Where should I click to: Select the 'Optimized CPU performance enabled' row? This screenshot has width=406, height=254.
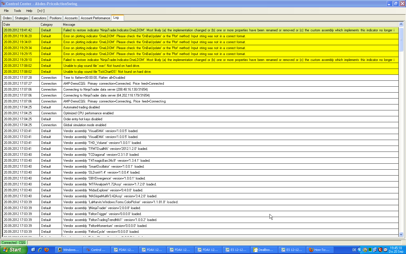(200, 113)
